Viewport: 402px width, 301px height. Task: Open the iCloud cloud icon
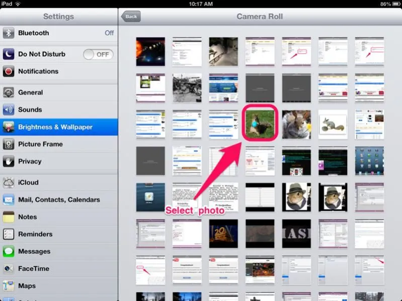point(9,182)
